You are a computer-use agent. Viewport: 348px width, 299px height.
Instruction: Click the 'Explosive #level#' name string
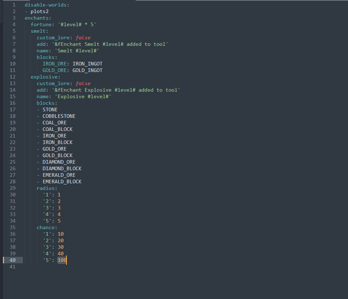click(83, 96)
